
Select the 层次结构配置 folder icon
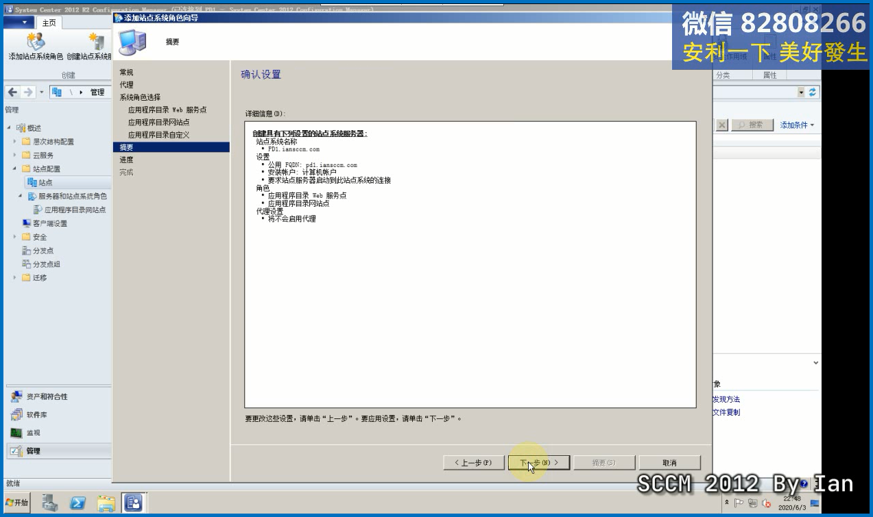pyautogui.click(x=26, y=142)
